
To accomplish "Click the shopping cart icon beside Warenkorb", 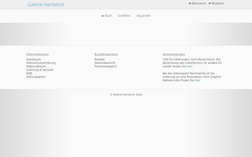I will 190,3.
